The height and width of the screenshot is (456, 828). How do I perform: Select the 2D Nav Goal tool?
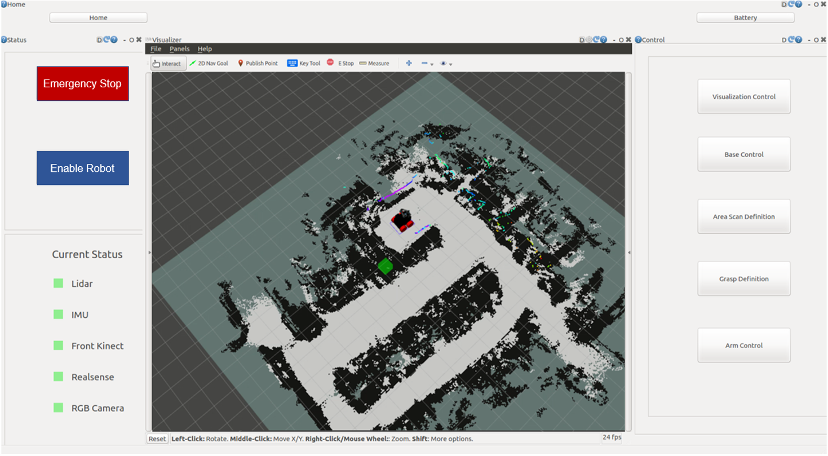click(209, 64)
